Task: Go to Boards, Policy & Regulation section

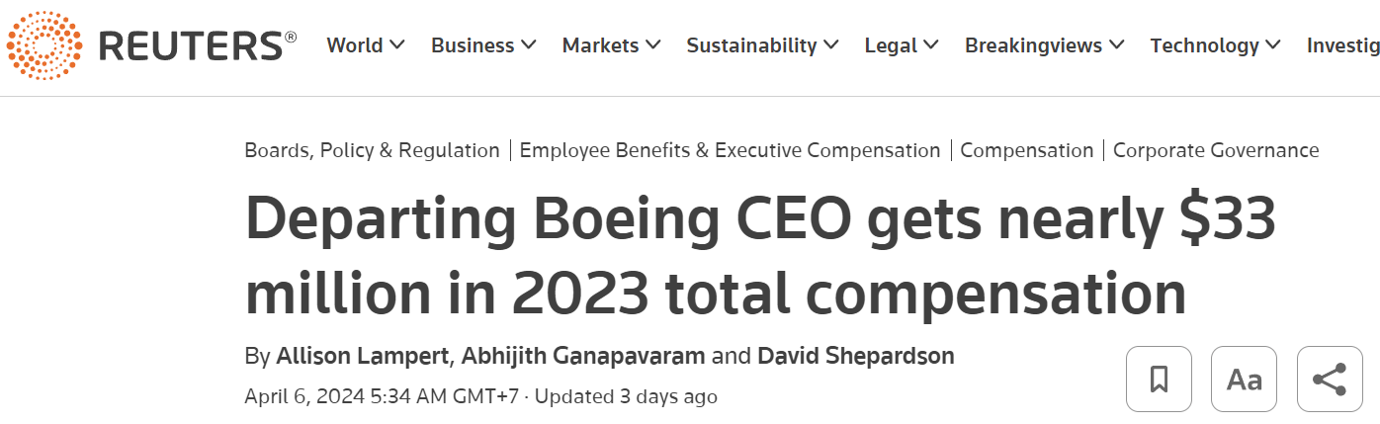Action: click(372, 150)
